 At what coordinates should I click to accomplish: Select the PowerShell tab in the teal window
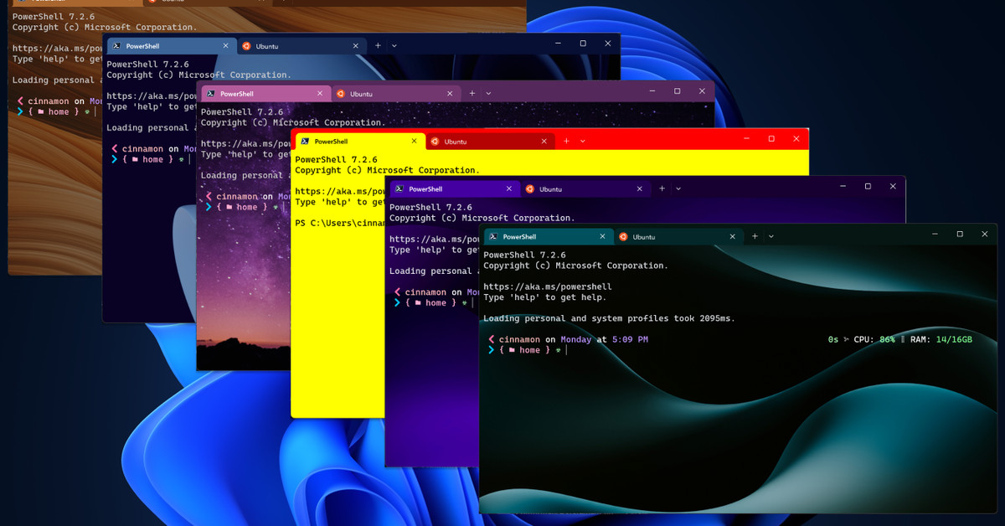[548, 236]
